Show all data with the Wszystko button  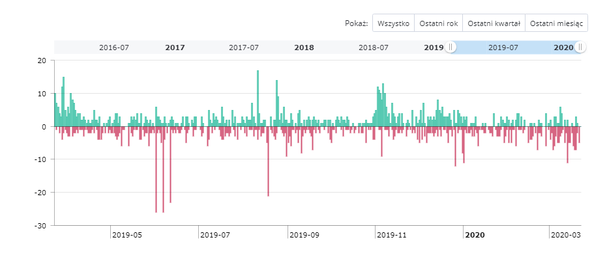(393, 23)
